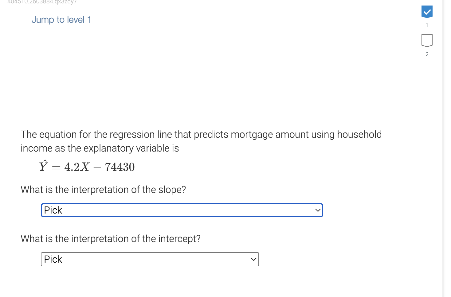Select the regression equation text
This screenshot has width=451, height=297.
coord(87,167)
